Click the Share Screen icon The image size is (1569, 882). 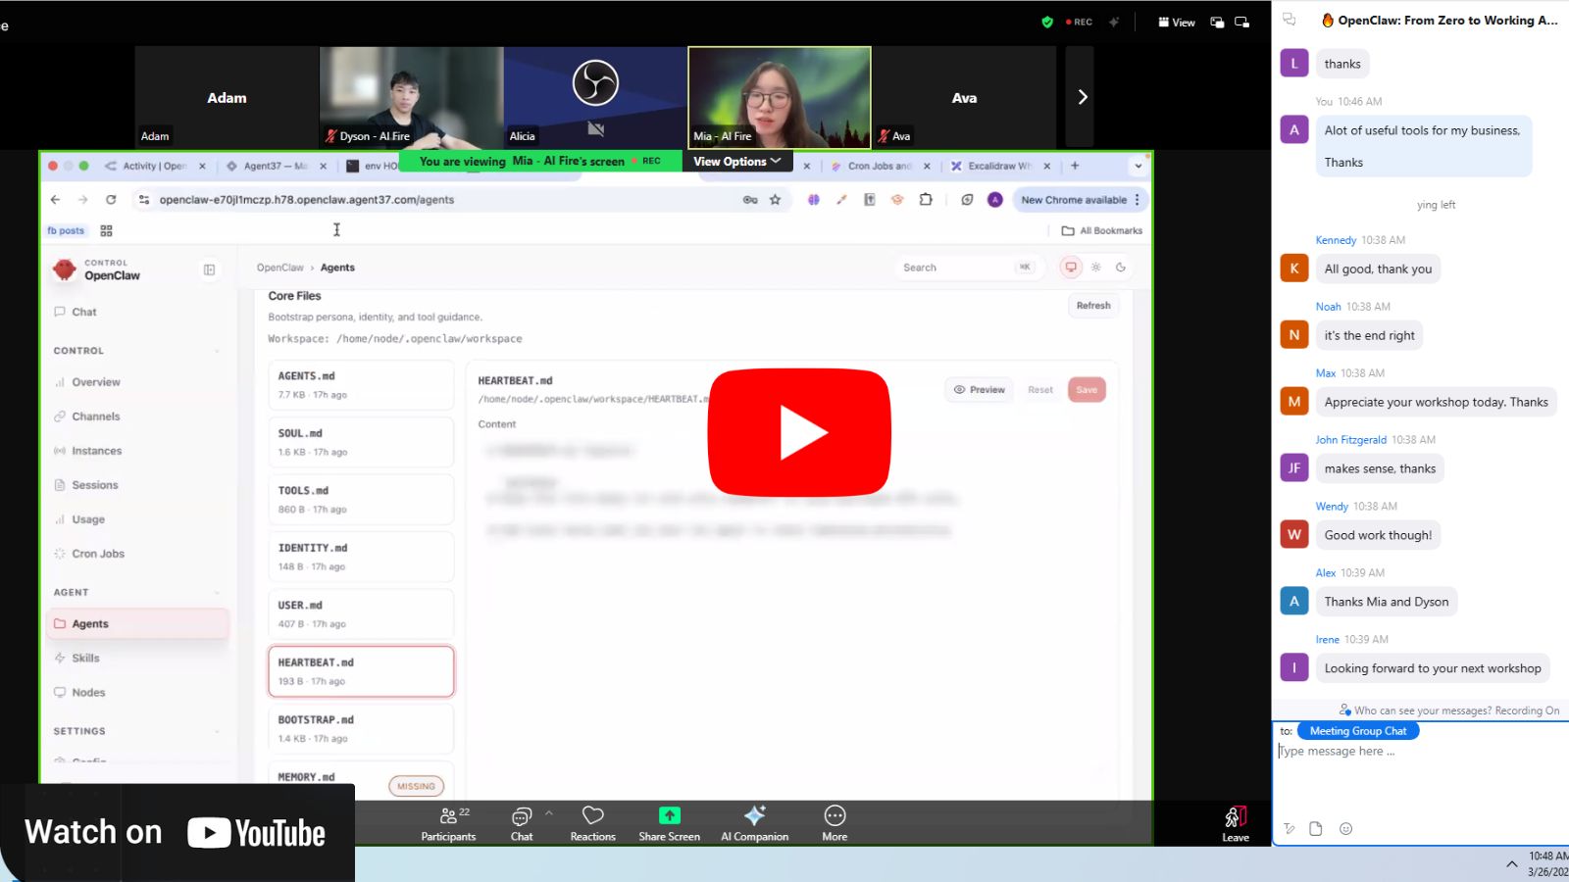tap(668, 821)
